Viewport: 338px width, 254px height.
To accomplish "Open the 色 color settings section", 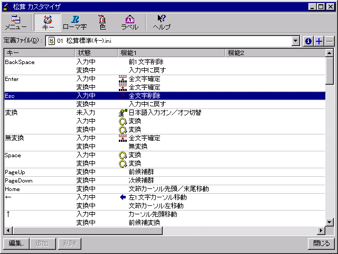I will point(102,22).
